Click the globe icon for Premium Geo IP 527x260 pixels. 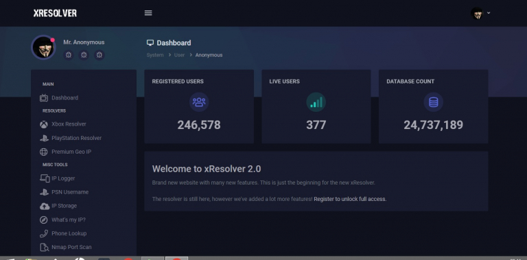44,152
